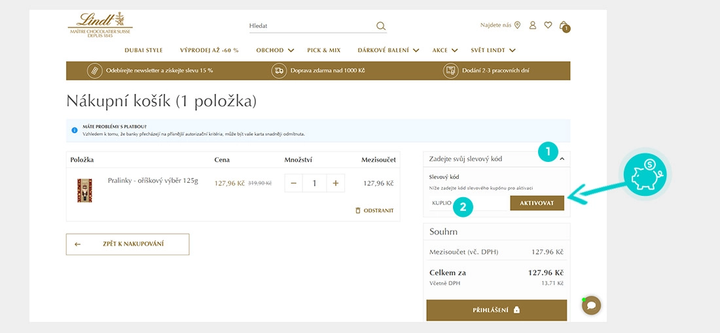This screenshot has width=720, height=333.
Task: Click the quantity value field
Action: click(x=315, y=183)
